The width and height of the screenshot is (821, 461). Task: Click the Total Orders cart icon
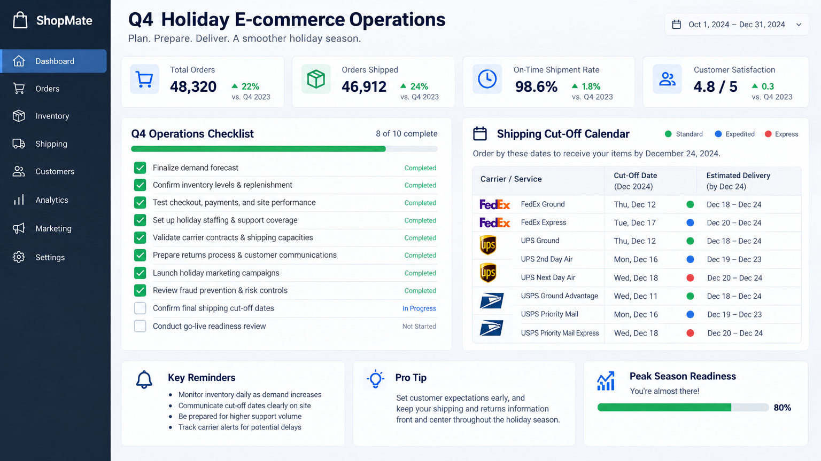(x=144, y=79)
